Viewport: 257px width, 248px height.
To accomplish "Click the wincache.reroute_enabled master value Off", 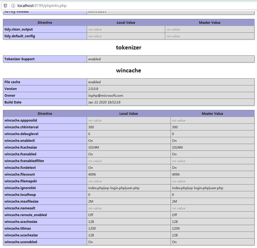I will pyautogui.click(x=174, y=215).
